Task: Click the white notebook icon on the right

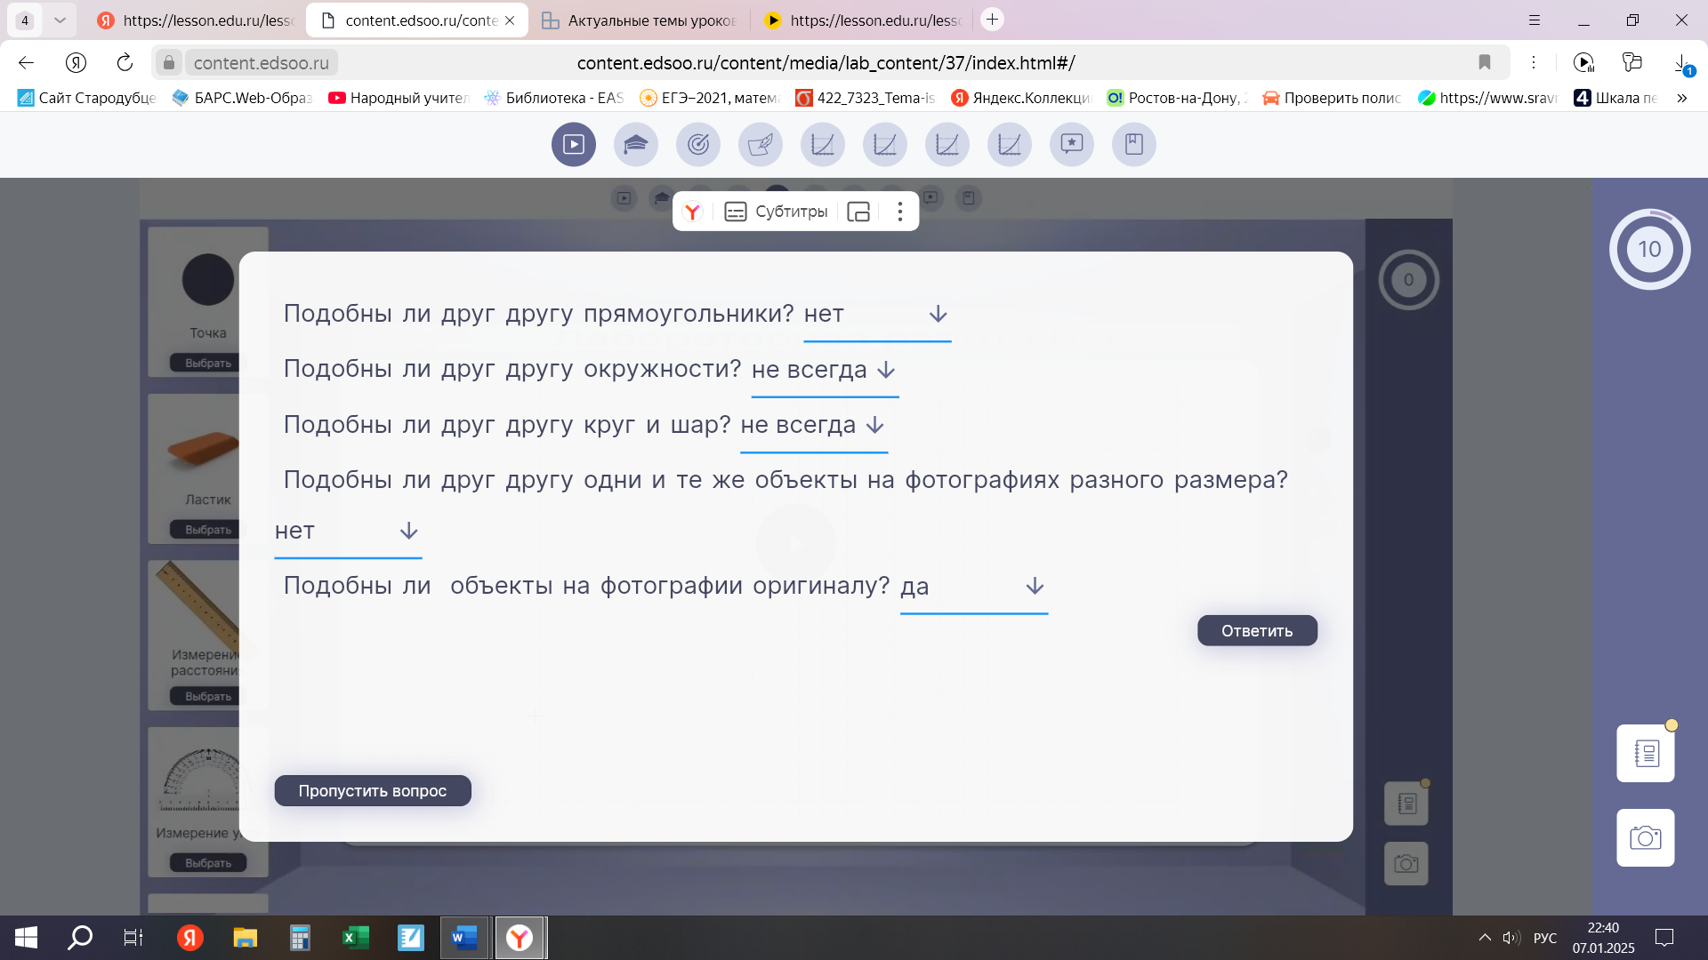Action: click(1645, 754)
